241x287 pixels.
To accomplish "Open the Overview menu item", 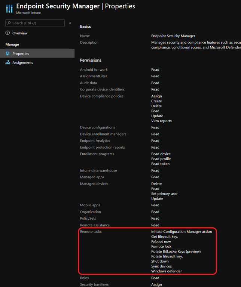I will (x=20, y=33).
